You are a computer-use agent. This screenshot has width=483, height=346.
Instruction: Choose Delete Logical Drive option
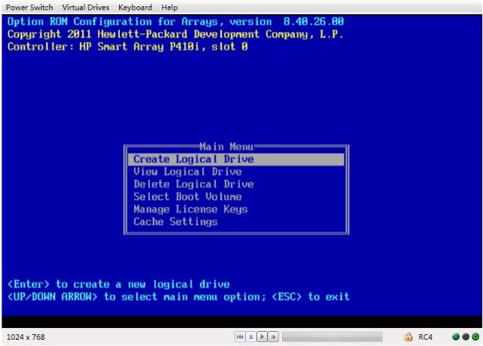pyautogui.click(x=194, y=184)
